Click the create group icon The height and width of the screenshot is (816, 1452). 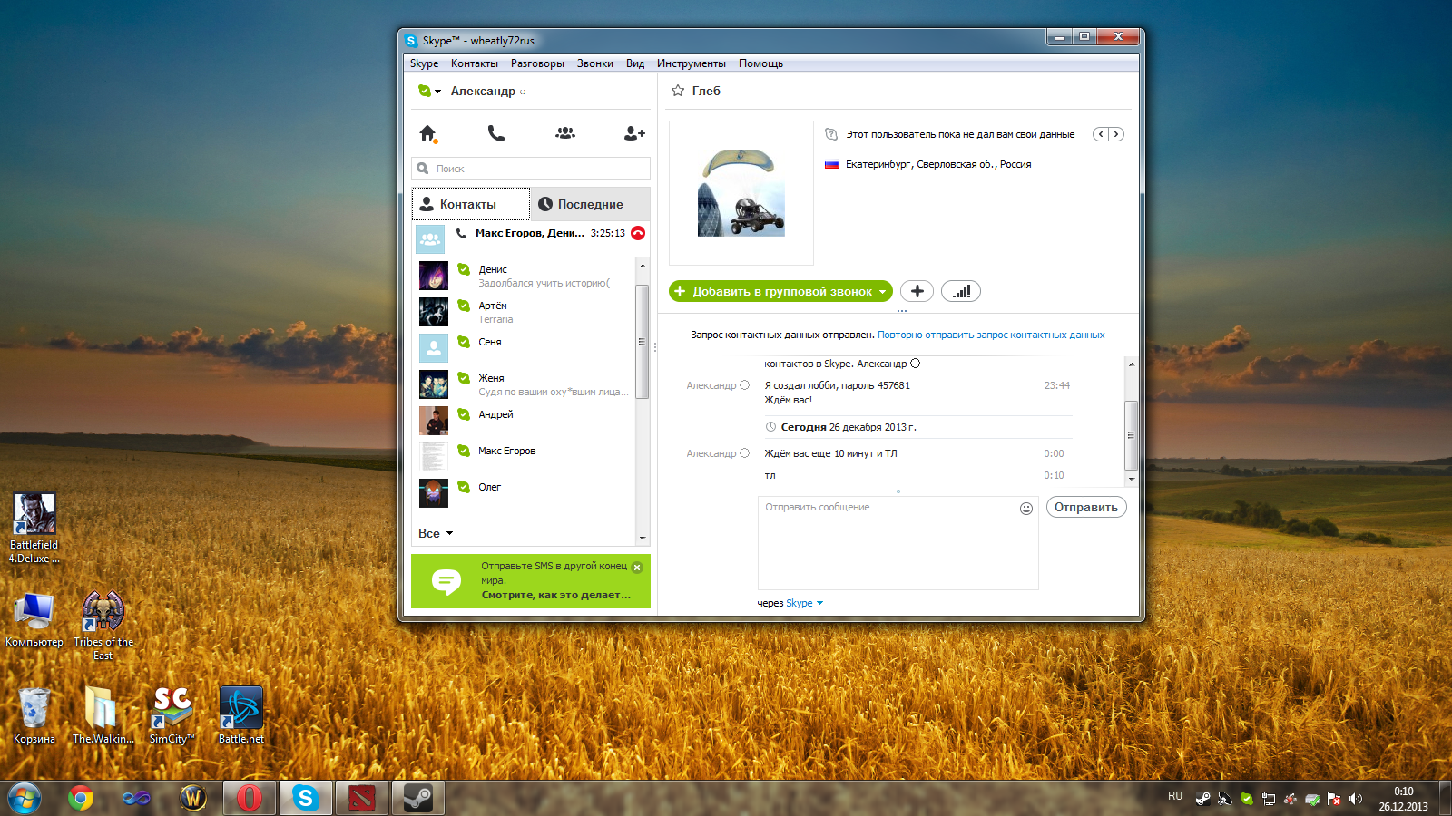565,133
